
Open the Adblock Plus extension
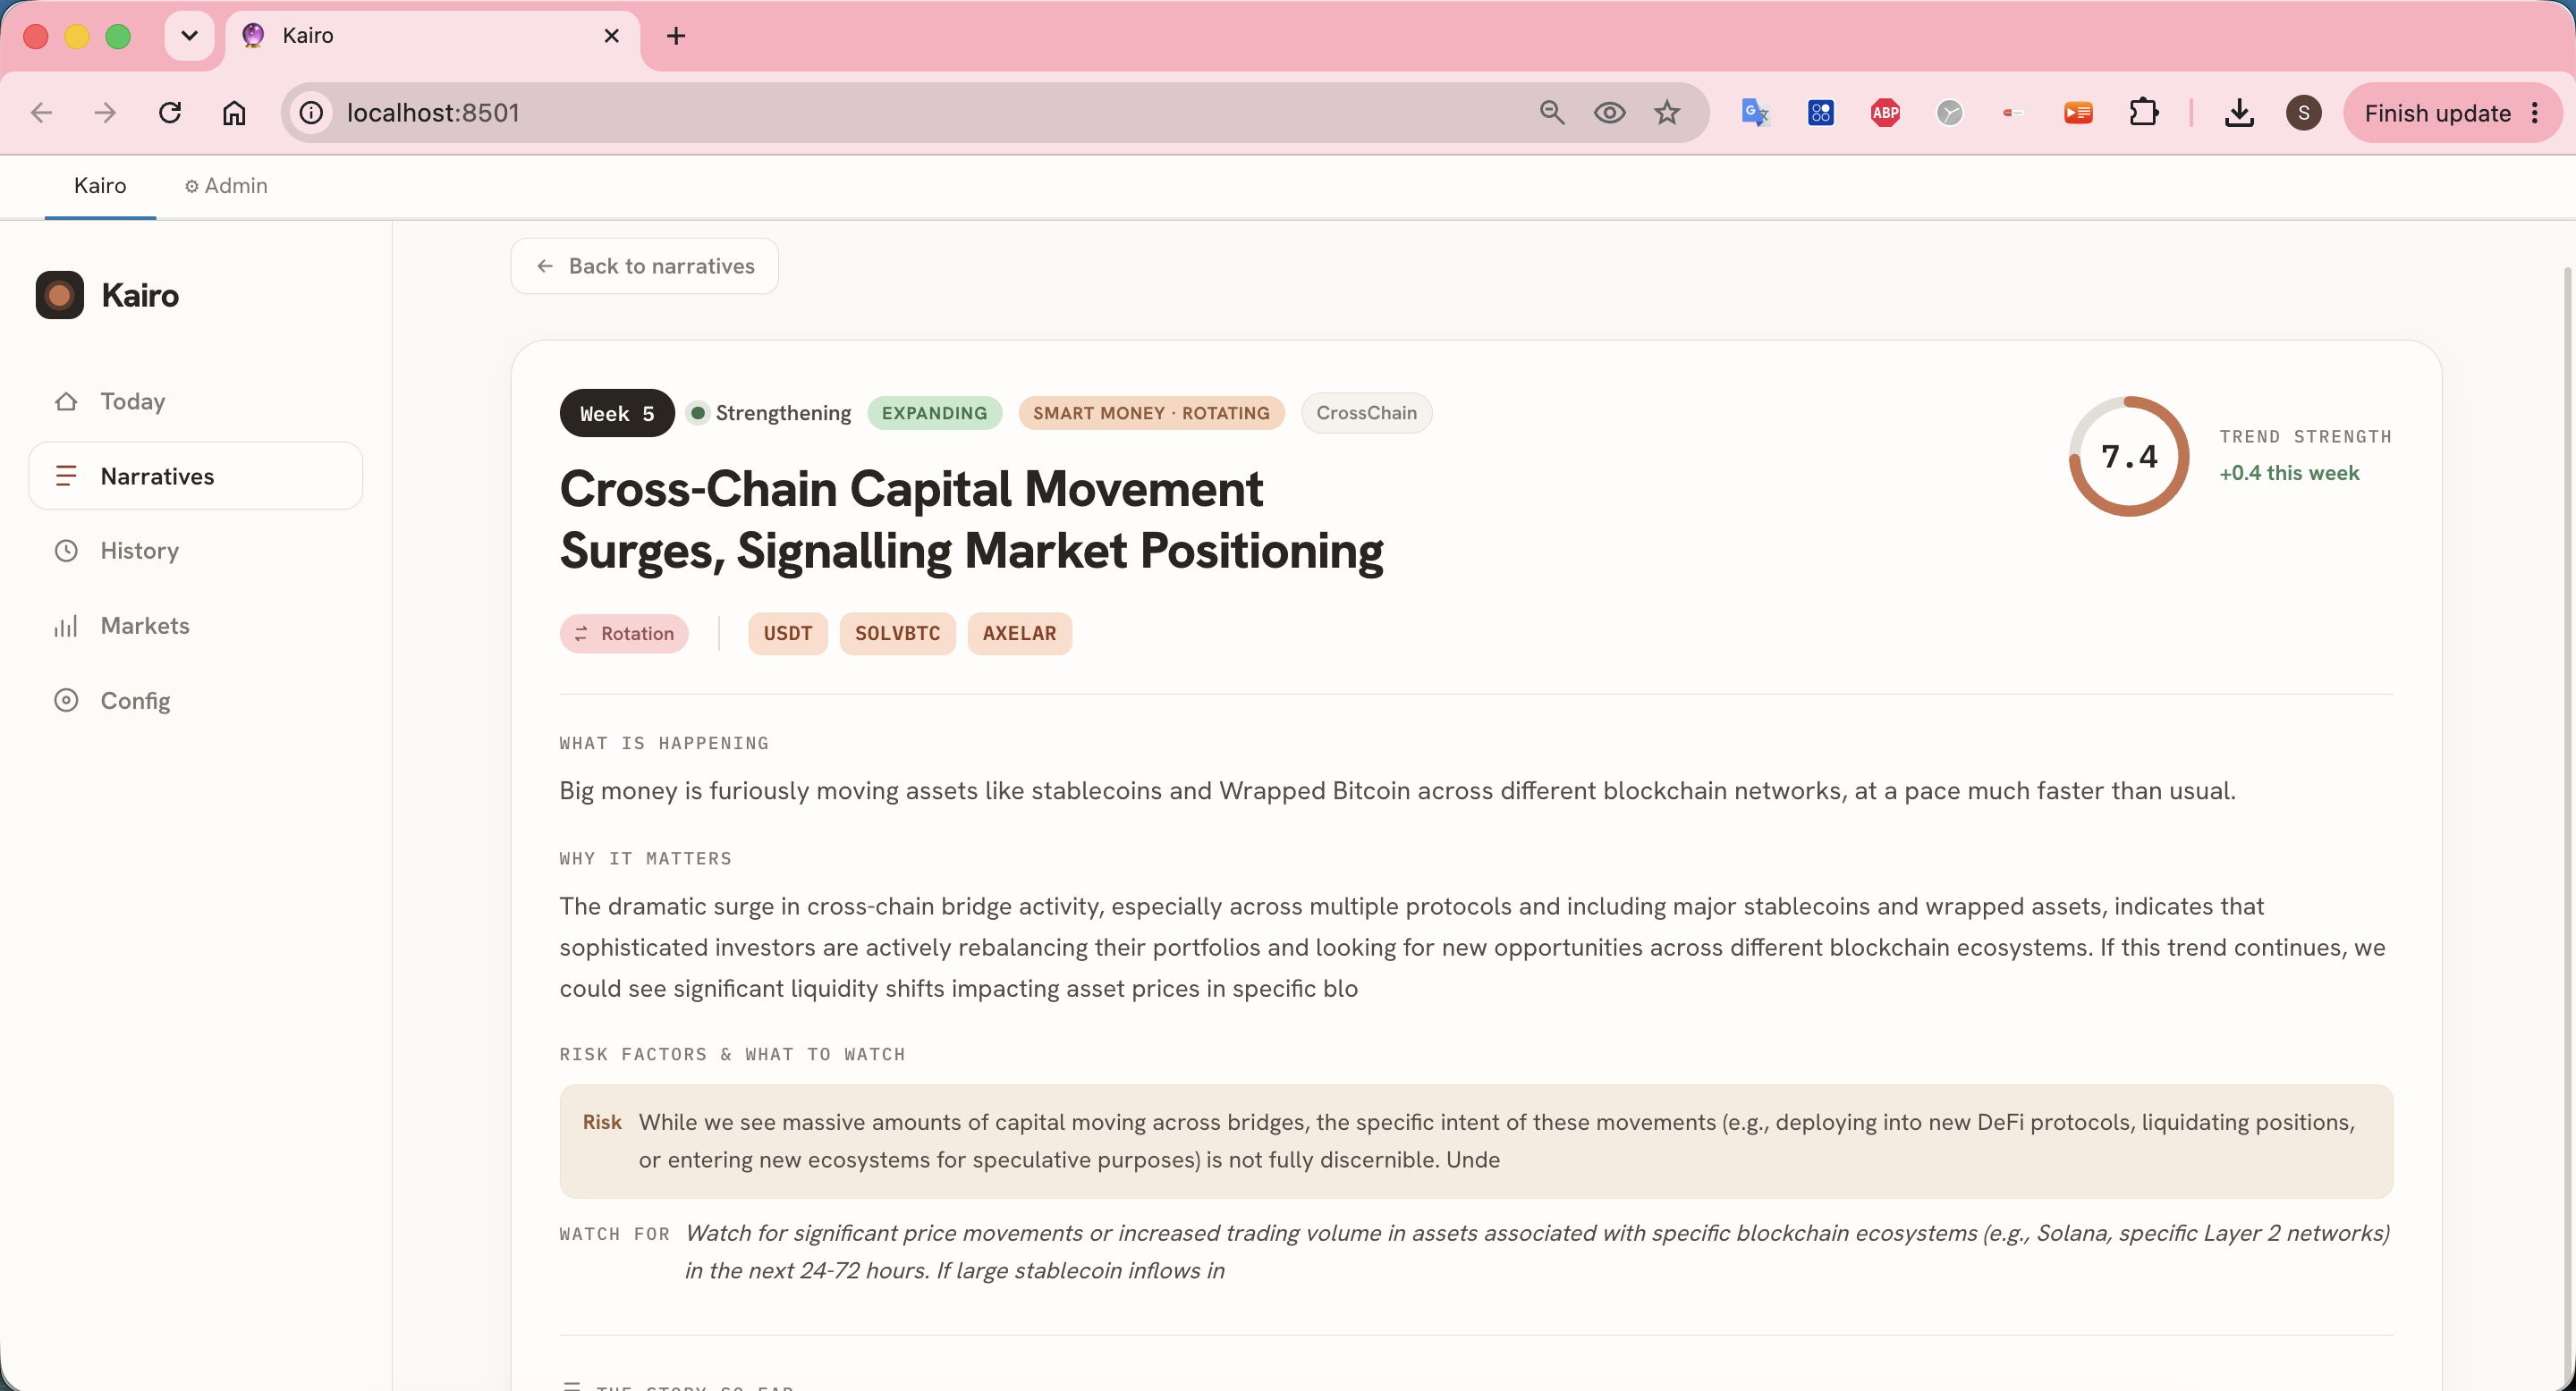click(1885, 113)
